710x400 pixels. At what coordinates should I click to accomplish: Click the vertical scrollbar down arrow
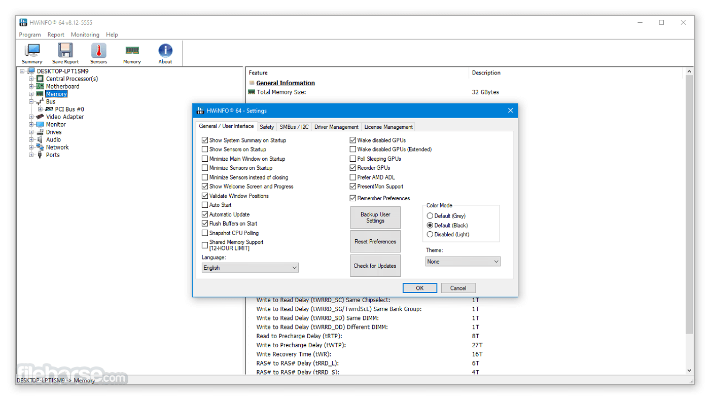(x=689, y=371)
